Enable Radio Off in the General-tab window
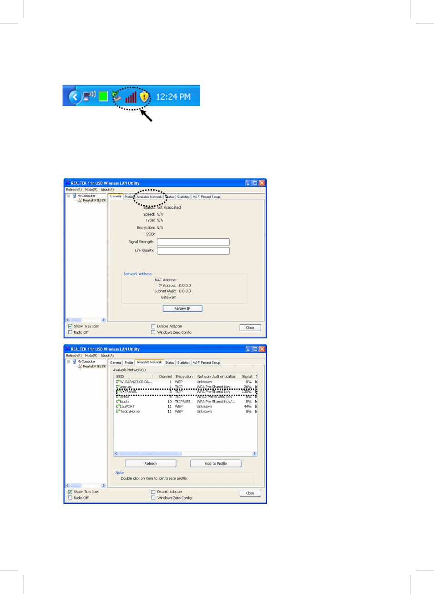Screen dimensions: 434x594 click(70, 332)
